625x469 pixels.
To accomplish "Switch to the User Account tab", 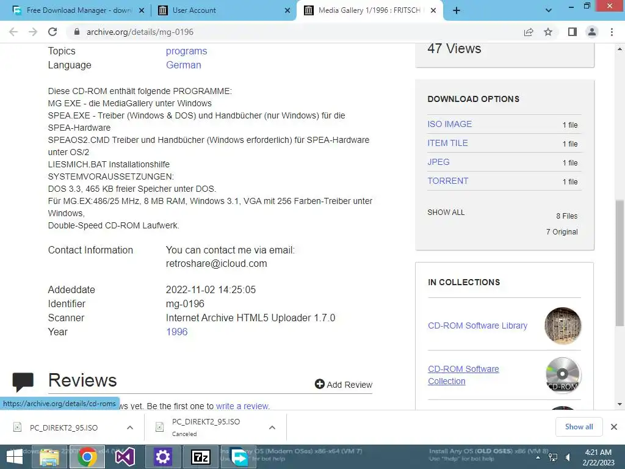I will (x=223, y=10).
